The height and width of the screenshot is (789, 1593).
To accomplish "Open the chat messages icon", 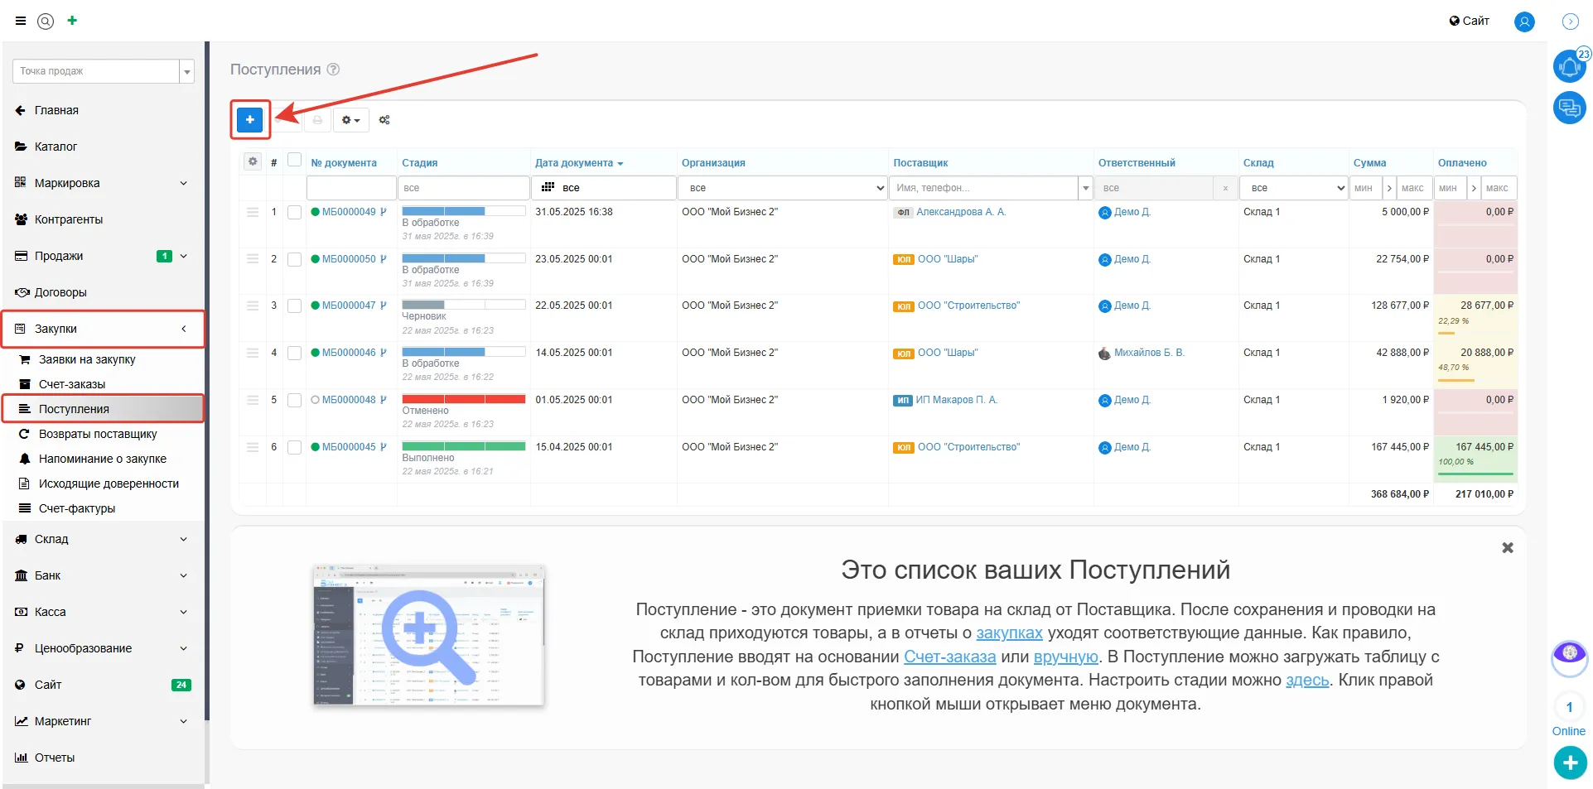I will pyautogui.click(x=1568, y=108).
